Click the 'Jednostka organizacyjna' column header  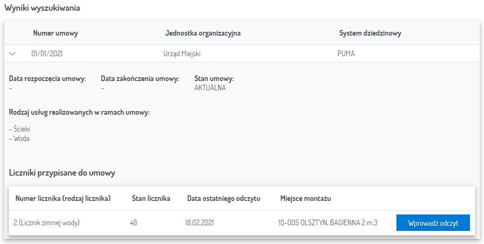tap(203, 33)
